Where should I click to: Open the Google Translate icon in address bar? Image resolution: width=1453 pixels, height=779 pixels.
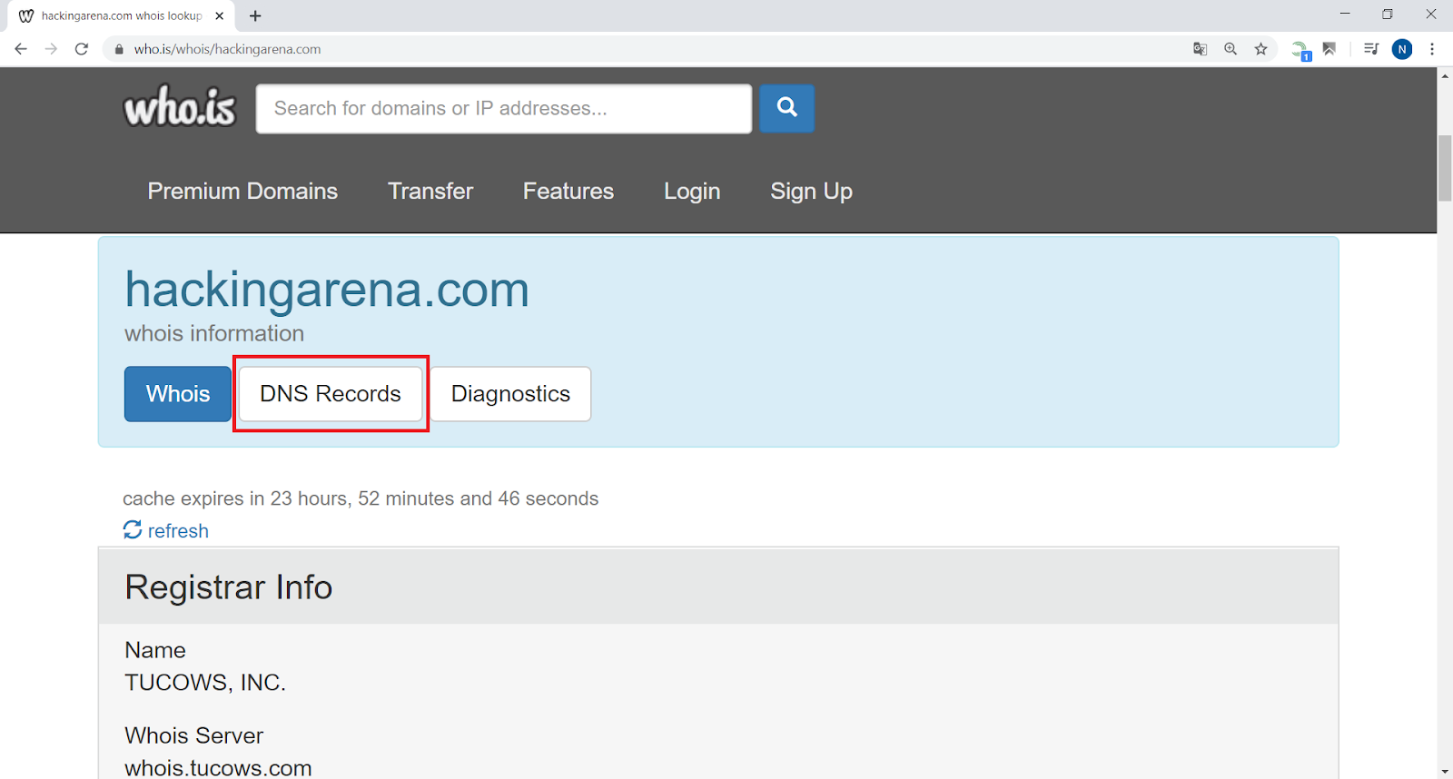tap(1200, 49)
